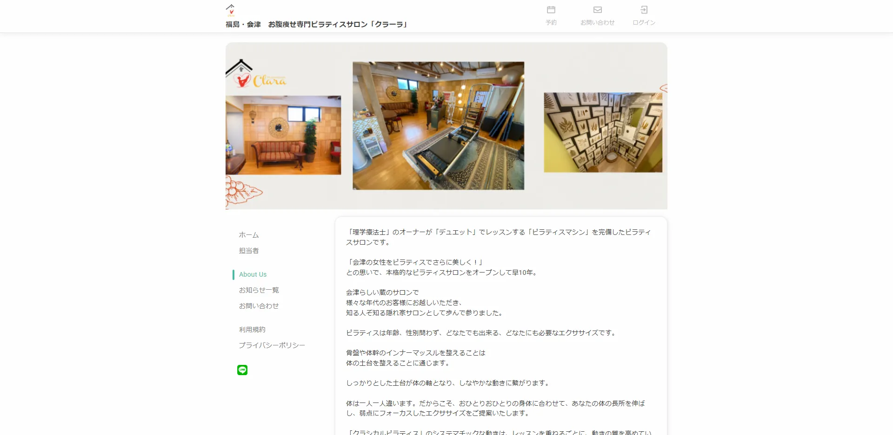893x435 pixels.
Task: Click the small house logo at top left
Action: [x=231, y=10]
